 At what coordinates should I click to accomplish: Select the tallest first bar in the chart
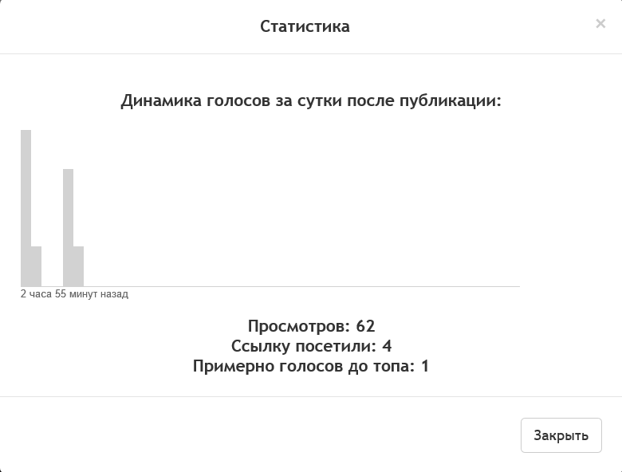click(26, 207)
